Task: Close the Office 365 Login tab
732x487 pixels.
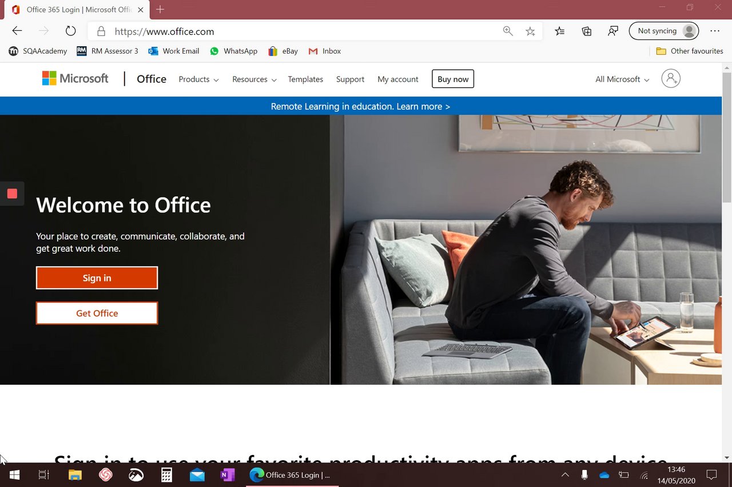Action: tap(141, 10)
